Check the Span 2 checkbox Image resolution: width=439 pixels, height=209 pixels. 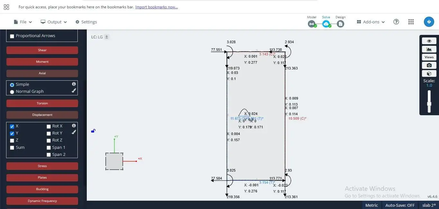pos(49,155)
